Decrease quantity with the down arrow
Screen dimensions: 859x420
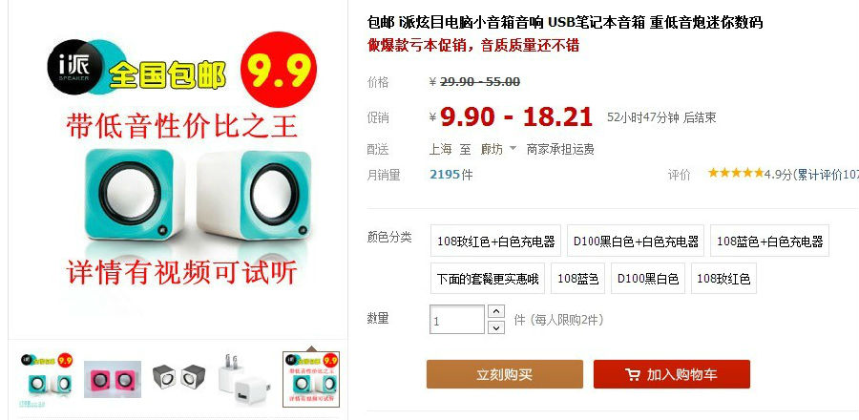click(495, 327)
